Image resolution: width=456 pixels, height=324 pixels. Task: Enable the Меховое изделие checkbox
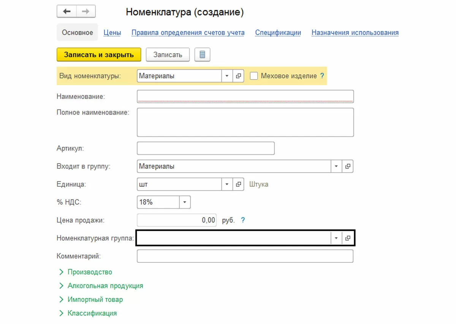pos(254,76)
